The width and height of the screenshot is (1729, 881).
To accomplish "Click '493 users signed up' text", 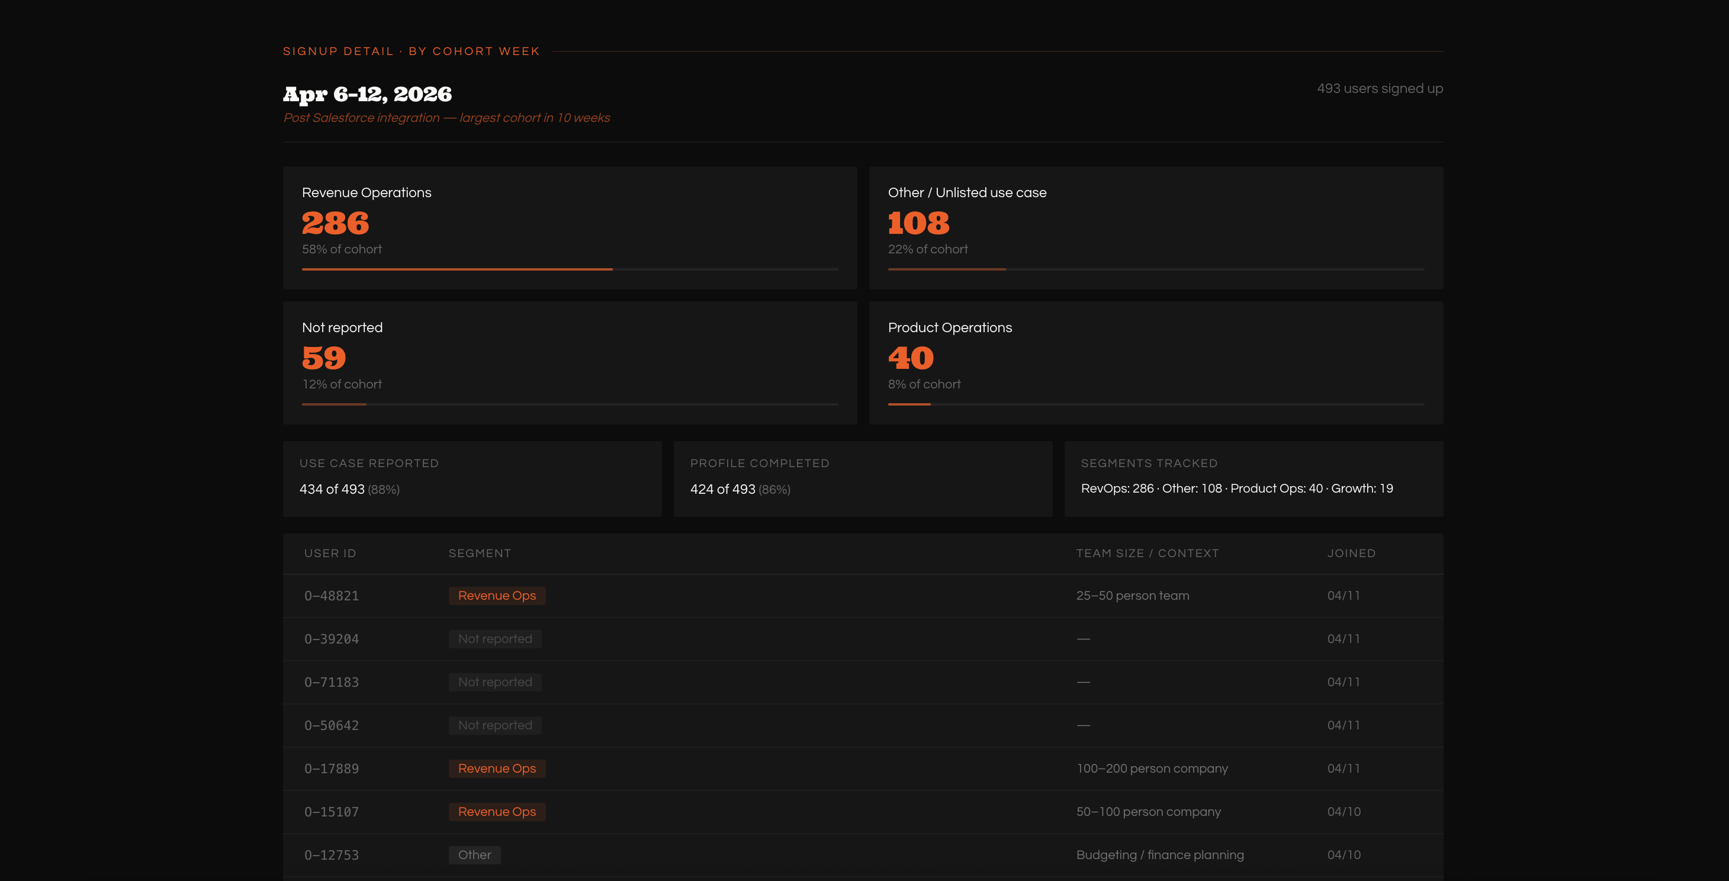I will pyautogui.click(x=1380, y=89).
